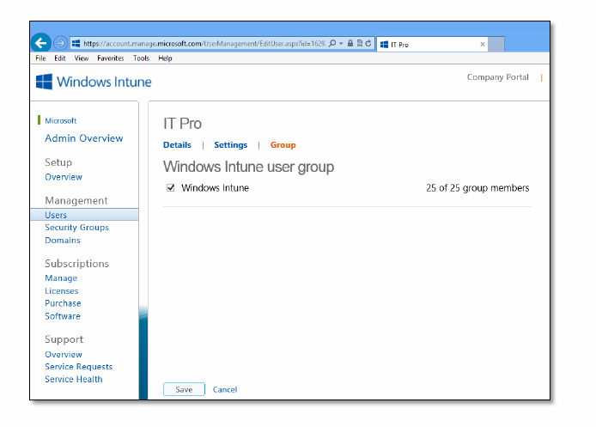Image resolution: width=596 pixels, height=427 pixels.
Task: Click the 'IT Pro' page title
Action: tap(182, 124)
